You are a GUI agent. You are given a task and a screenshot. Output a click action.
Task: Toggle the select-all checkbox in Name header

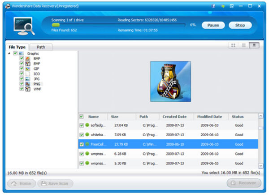click(x=81, y=117)
